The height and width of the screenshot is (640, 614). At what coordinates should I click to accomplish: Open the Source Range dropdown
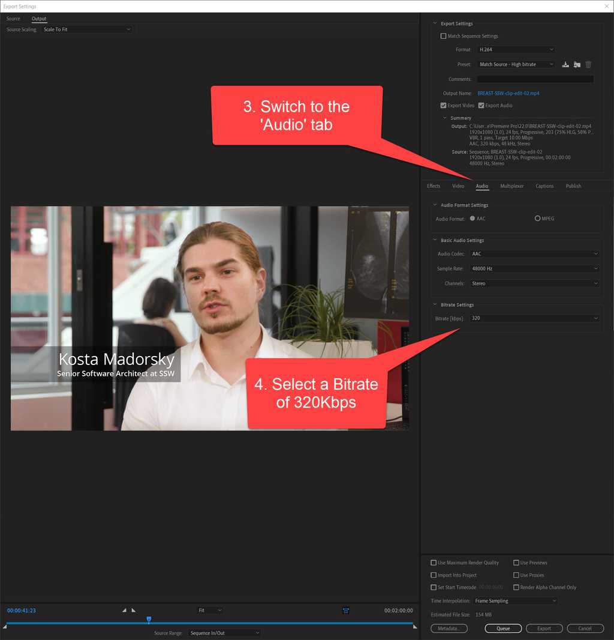point(224,632)
